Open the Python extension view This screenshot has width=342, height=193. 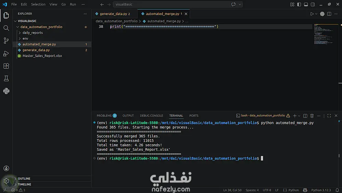[6, 91]
